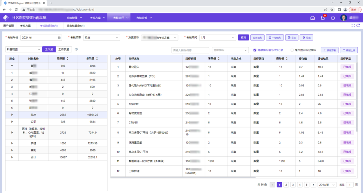Open the 科室视图 dropdown
Image resolution: width=363 pixels, height=193 pixels.
click(x=23, y=49)
